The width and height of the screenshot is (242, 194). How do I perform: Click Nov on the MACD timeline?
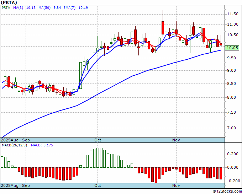(x=176, y=185)
